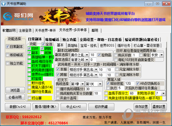Image resolution: width=172 pixels, height=126 pixels.
Task: Enable the 战神 checkbox
Action: point(42,53)
